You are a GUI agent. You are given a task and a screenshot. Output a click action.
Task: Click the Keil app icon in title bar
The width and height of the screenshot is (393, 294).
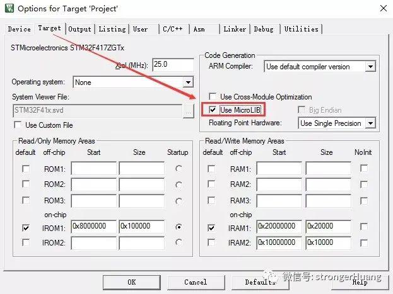(x=9, y=8)
